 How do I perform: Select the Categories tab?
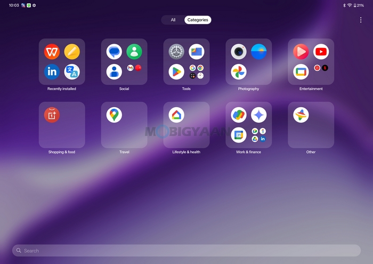(198, 20)
